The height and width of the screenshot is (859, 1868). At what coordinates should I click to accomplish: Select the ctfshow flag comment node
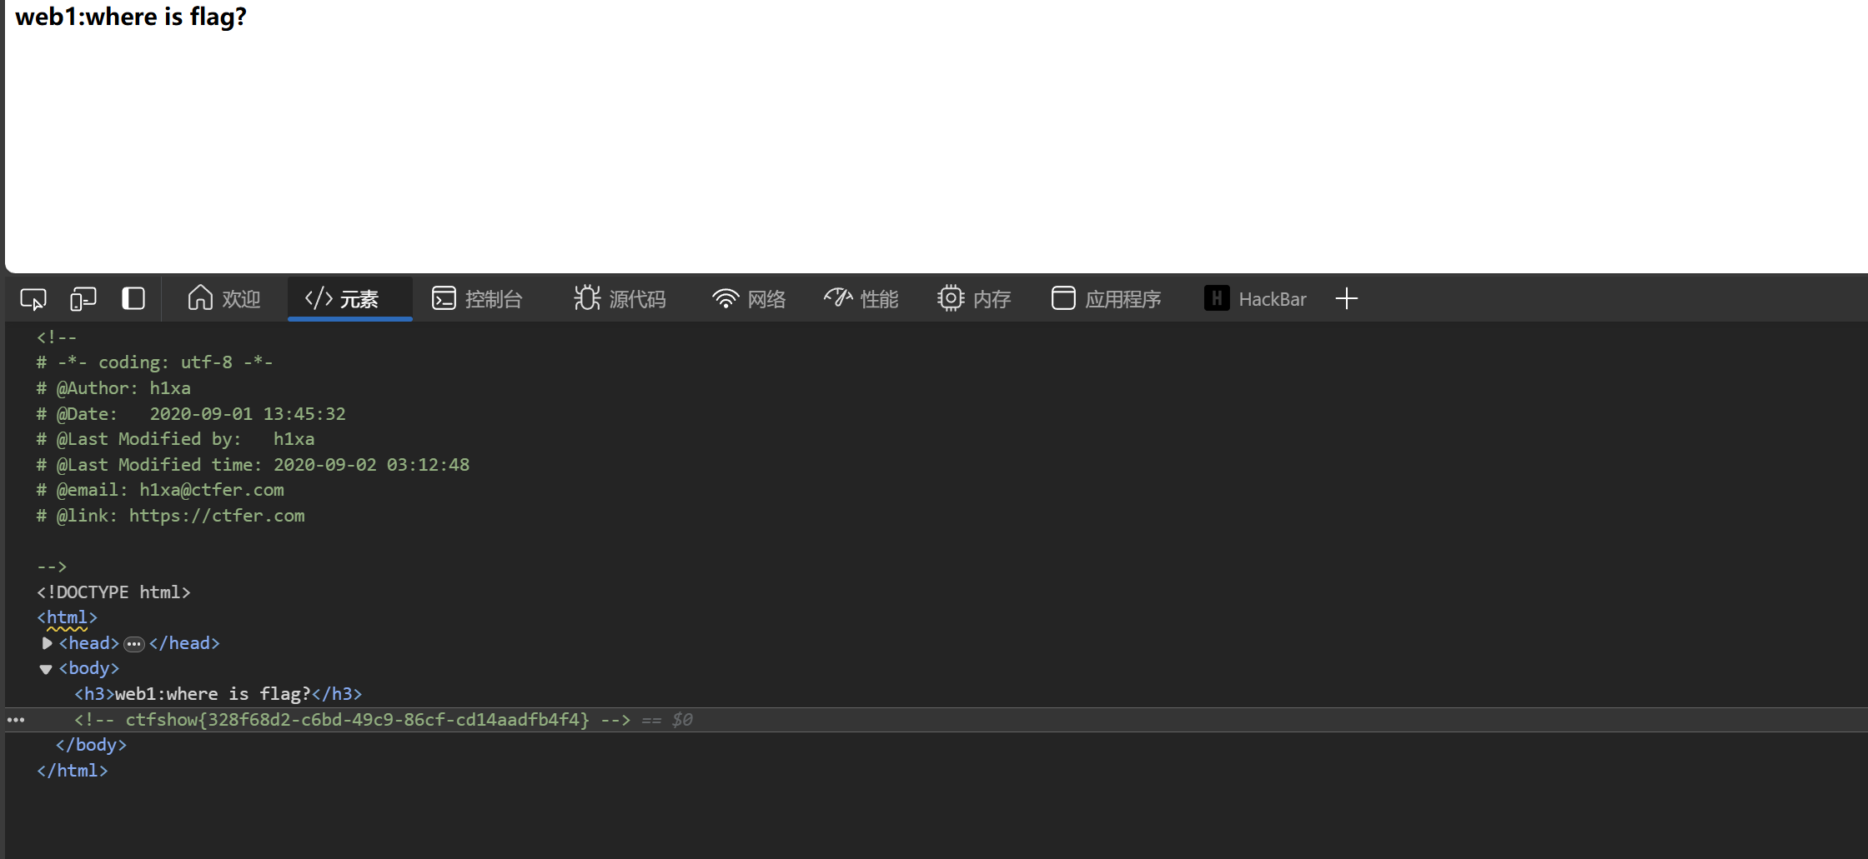(357, 720)
